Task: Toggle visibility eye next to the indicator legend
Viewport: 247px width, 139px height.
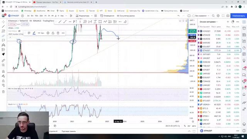Action: 19,31
